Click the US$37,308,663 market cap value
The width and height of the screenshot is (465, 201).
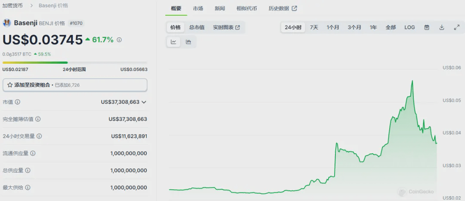pyautogui.click(x=120, y=102)
